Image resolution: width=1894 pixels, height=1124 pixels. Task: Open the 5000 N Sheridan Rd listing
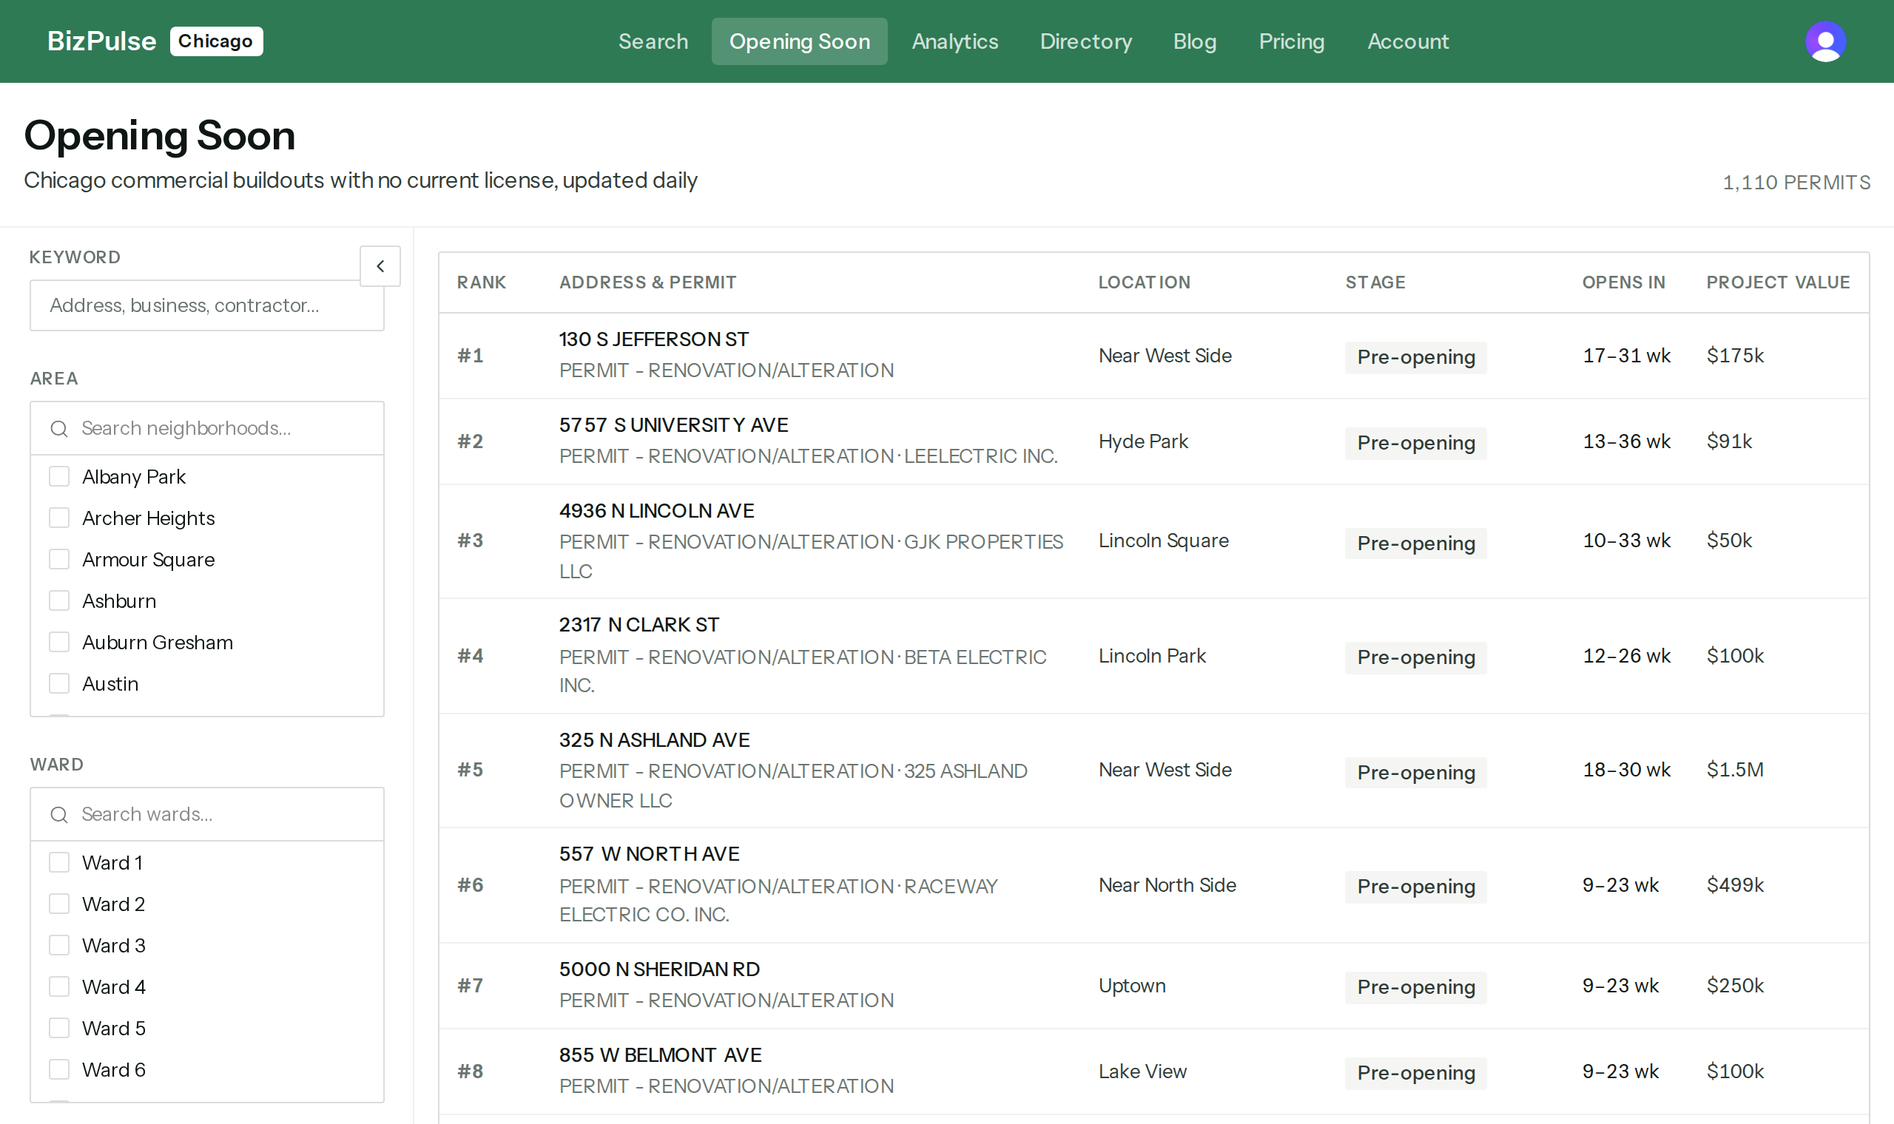[x=660, y=969]
